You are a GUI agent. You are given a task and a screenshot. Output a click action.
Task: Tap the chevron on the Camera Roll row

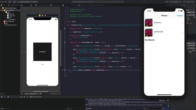pyautogui.click(x=182, y=33)
